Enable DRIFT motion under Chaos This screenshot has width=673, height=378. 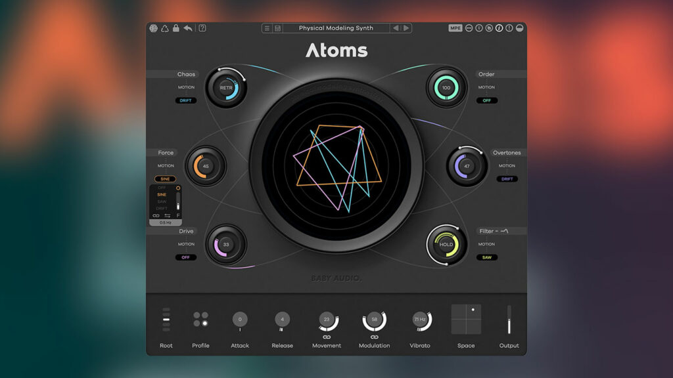coord(186,100)
